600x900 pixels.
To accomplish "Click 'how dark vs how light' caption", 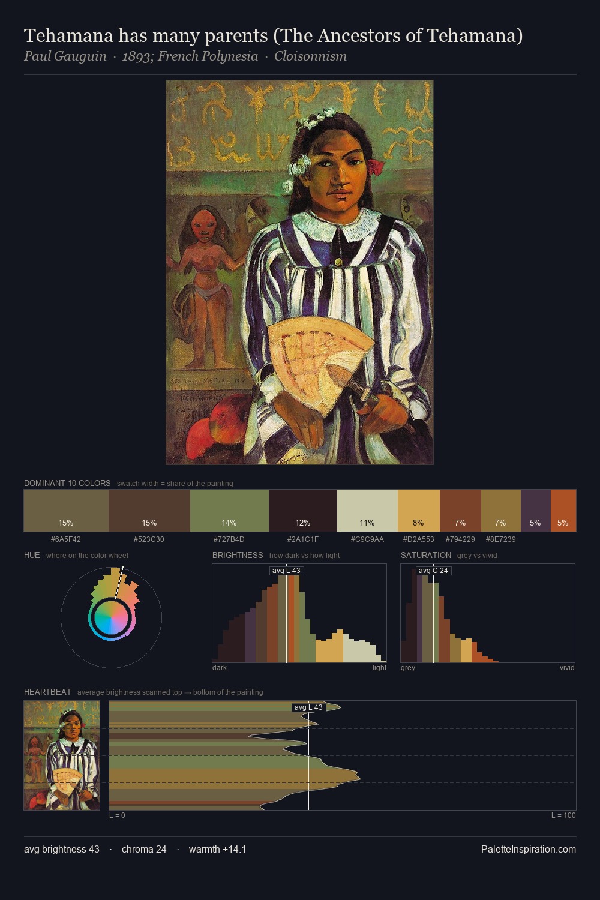I will click(304, 556).
